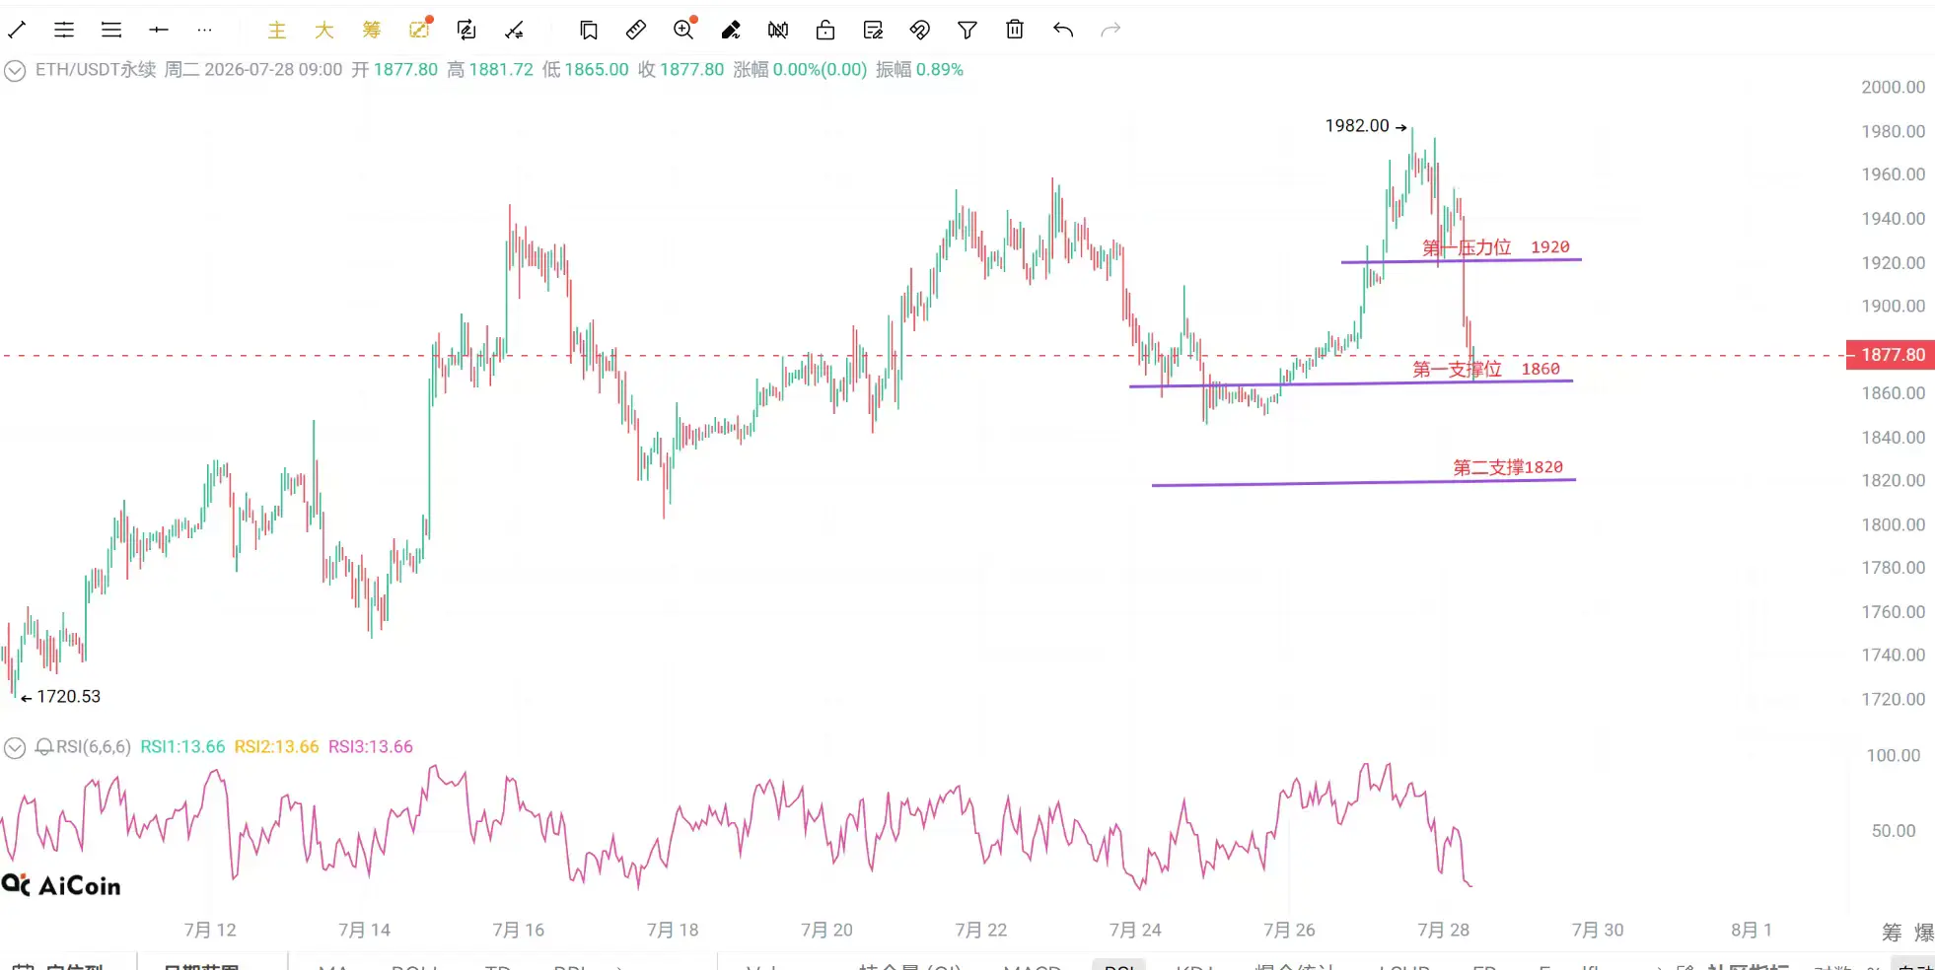Image resolution: width=1935 pixels, height=970 pixels.
Task: Collapse the RSI indicator panel chevron
Action: click(15, 748)
